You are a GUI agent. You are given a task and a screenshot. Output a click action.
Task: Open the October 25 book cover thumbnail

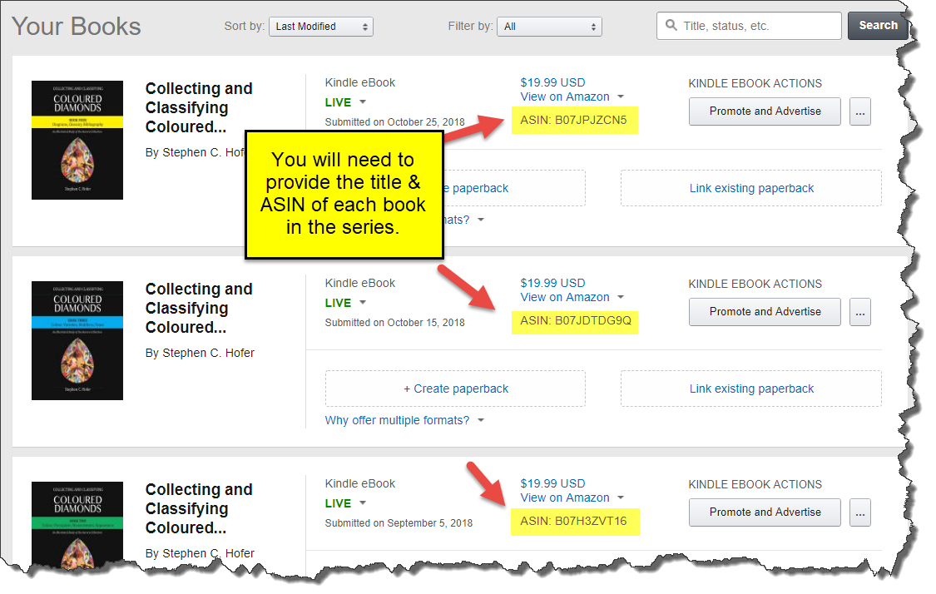coord(77,140)
